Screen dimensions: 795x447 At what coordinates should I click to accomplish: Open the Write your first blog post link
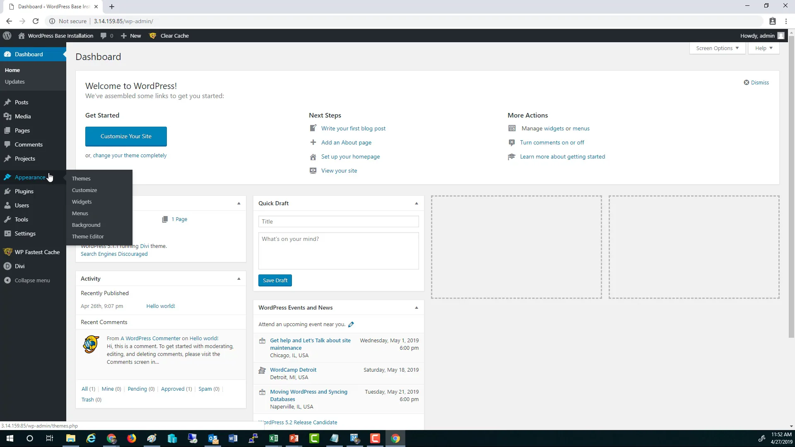tap(353, 128)
